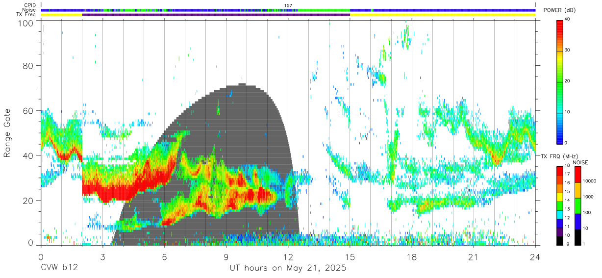Click the 'TX Freq' row label
Viewport: 602px width, 278px height.
pyautogui.click(x=26, y=14)
